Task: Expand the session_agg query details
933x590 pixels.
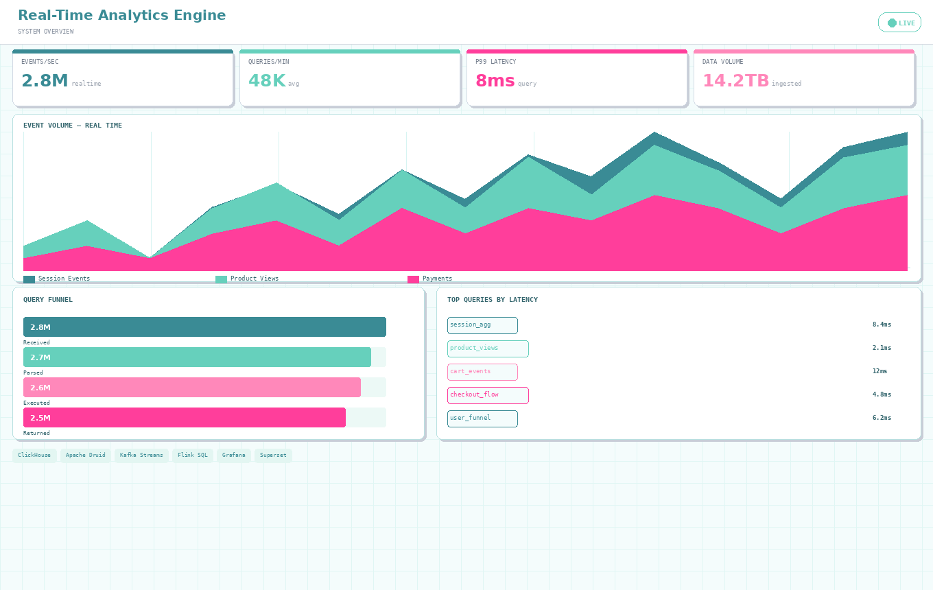Action: (x=482, y=325)
